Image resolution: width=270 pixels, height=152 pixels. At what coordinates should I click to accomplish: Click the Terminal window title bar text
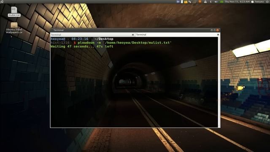coord(58,30)
